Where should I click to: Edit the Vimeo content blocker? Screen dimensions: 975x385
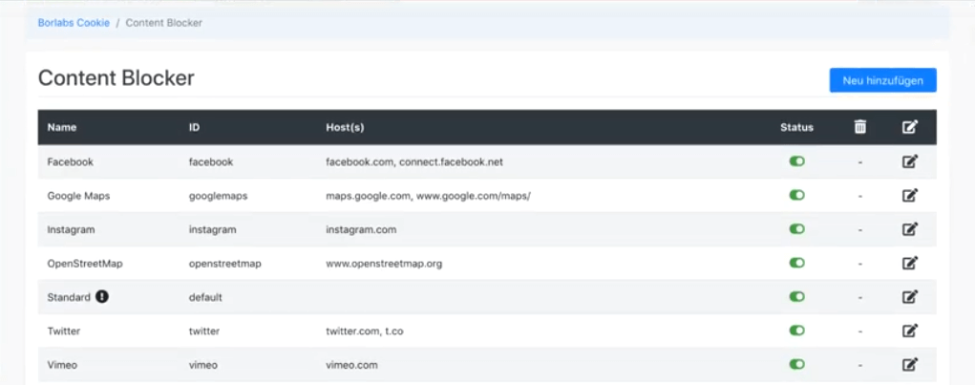point(910,365)
